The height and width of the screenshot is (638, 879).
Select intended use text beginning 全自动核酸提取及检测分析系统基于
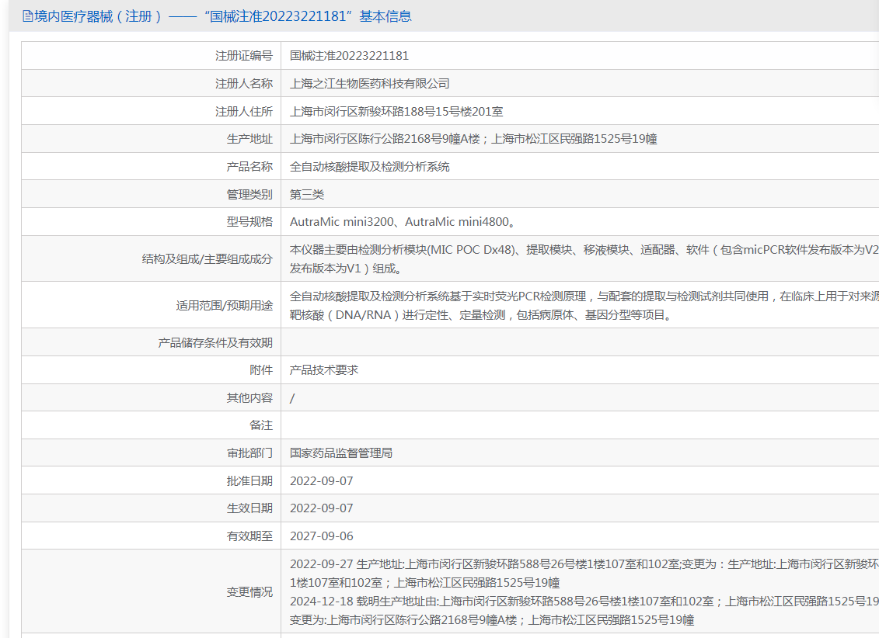point(584,305)
